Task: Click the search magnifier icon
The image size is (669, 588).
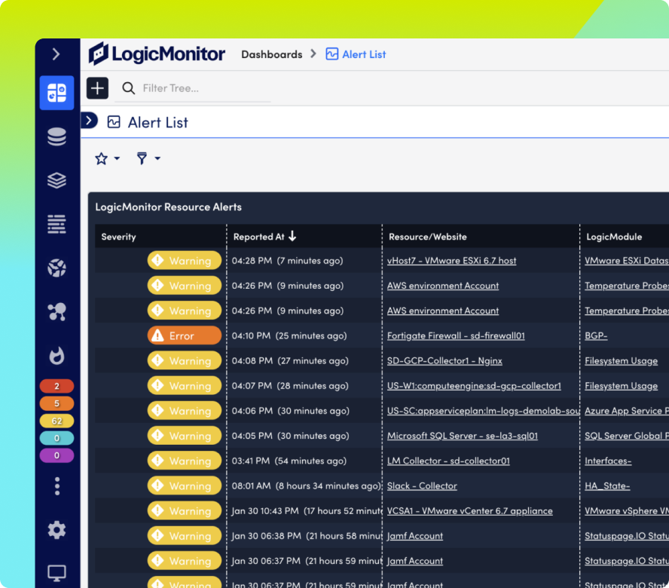Action: click(x=128, y=88)
